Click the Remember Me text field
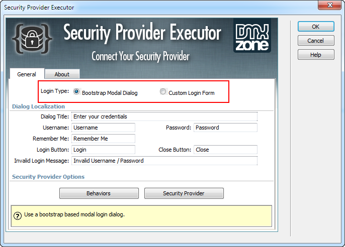The height and width of the screenshot is (247, 345). 103,139
